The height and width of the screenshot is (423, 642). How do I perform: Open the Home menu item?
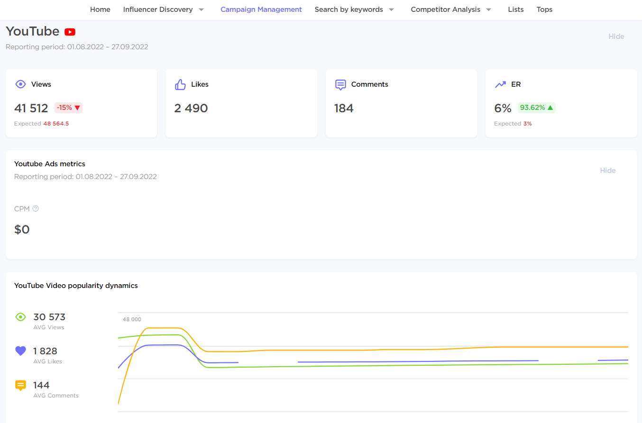pyautogui.click(x=100, y=9)
